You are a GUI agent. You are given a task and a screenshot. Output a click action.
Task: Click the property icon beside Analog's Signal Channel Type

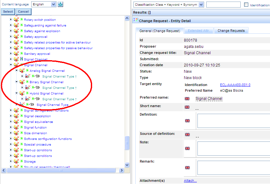[x=27, y=77]
